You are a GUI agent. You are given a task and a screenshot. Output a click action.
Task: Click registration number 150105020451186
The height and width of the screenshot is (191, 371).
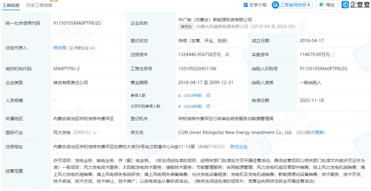point(197,68)
